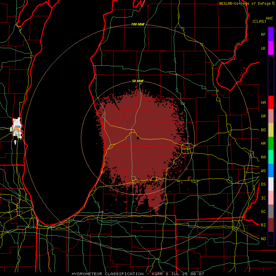The height and width of the screenshot is (276, 276).
Task: Click the gray GC legend swatch
Action: click(271, 211)
